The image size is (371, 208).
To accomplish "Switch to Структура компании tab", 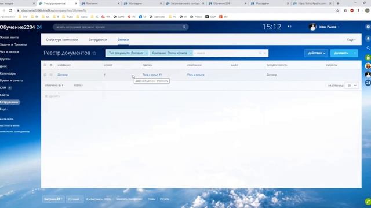I will tap(62, 40).
